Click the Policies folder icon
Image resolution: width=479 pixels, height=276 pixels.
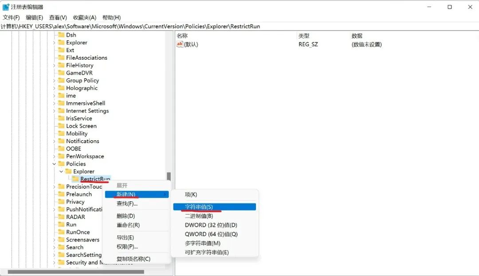(61, 164)
